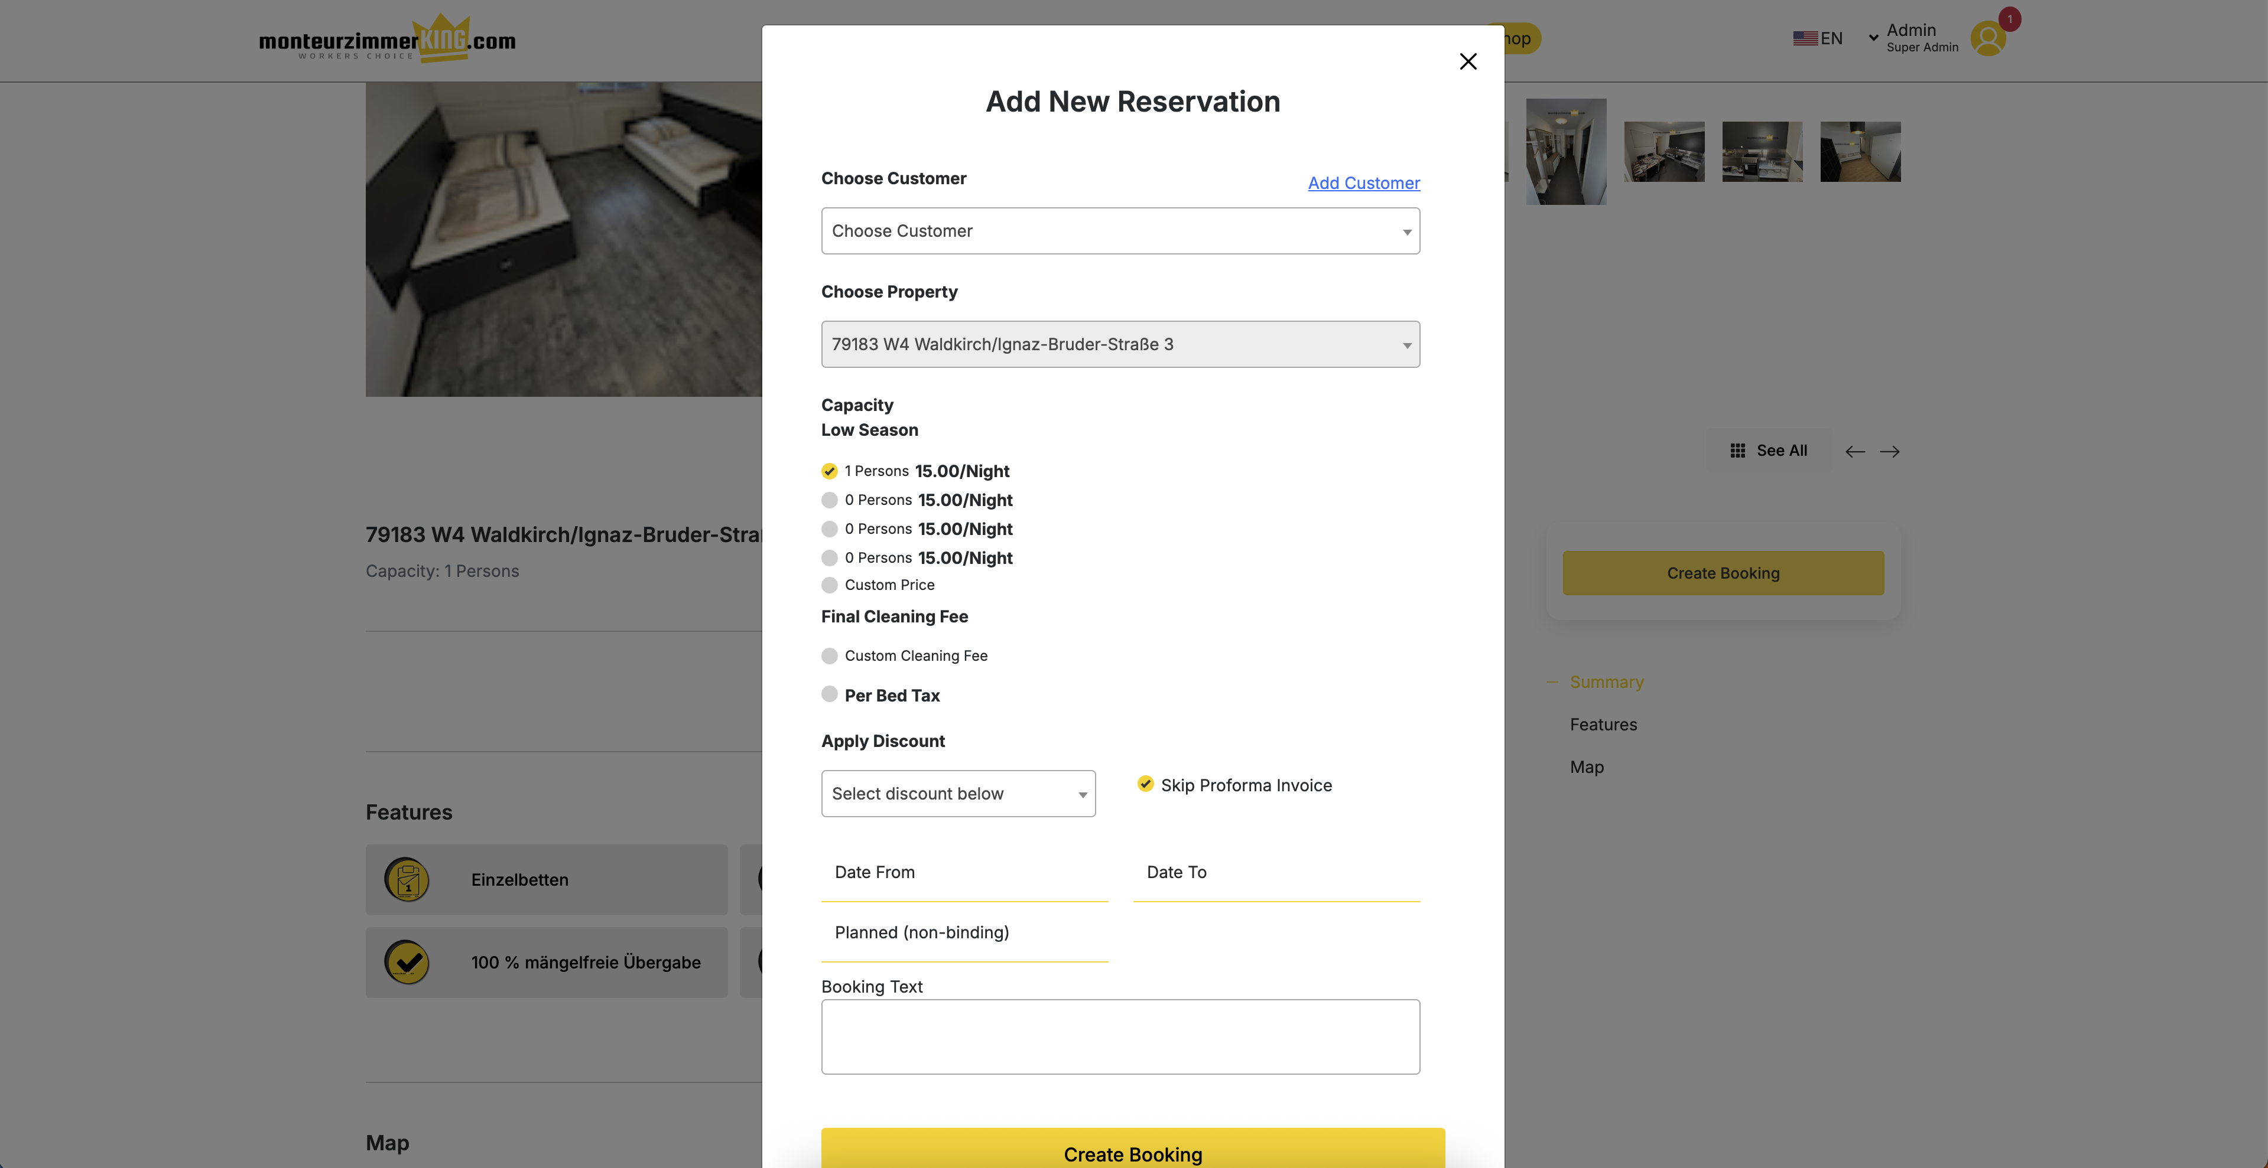Image resolution: width=2268 pixels, height=1168 pixels.
Task: Expand the Select discount below dropdown
Action: 958,793
